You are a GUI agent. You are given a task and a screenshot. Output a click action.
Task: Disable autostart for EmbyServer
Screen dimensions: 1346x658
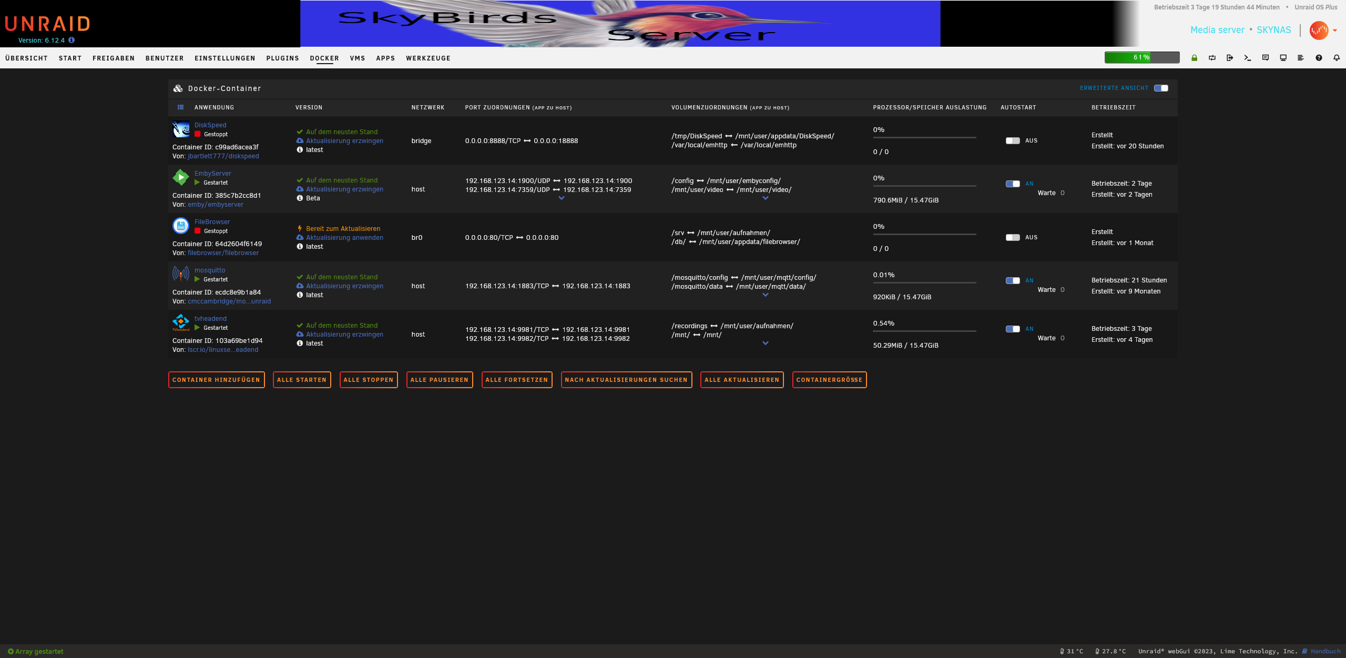pyautogui.click(x=1013, y=184)
